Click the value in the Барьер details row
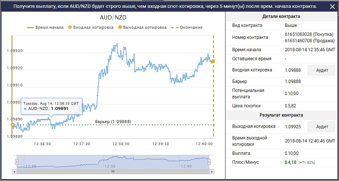 [x=293, y=82]
